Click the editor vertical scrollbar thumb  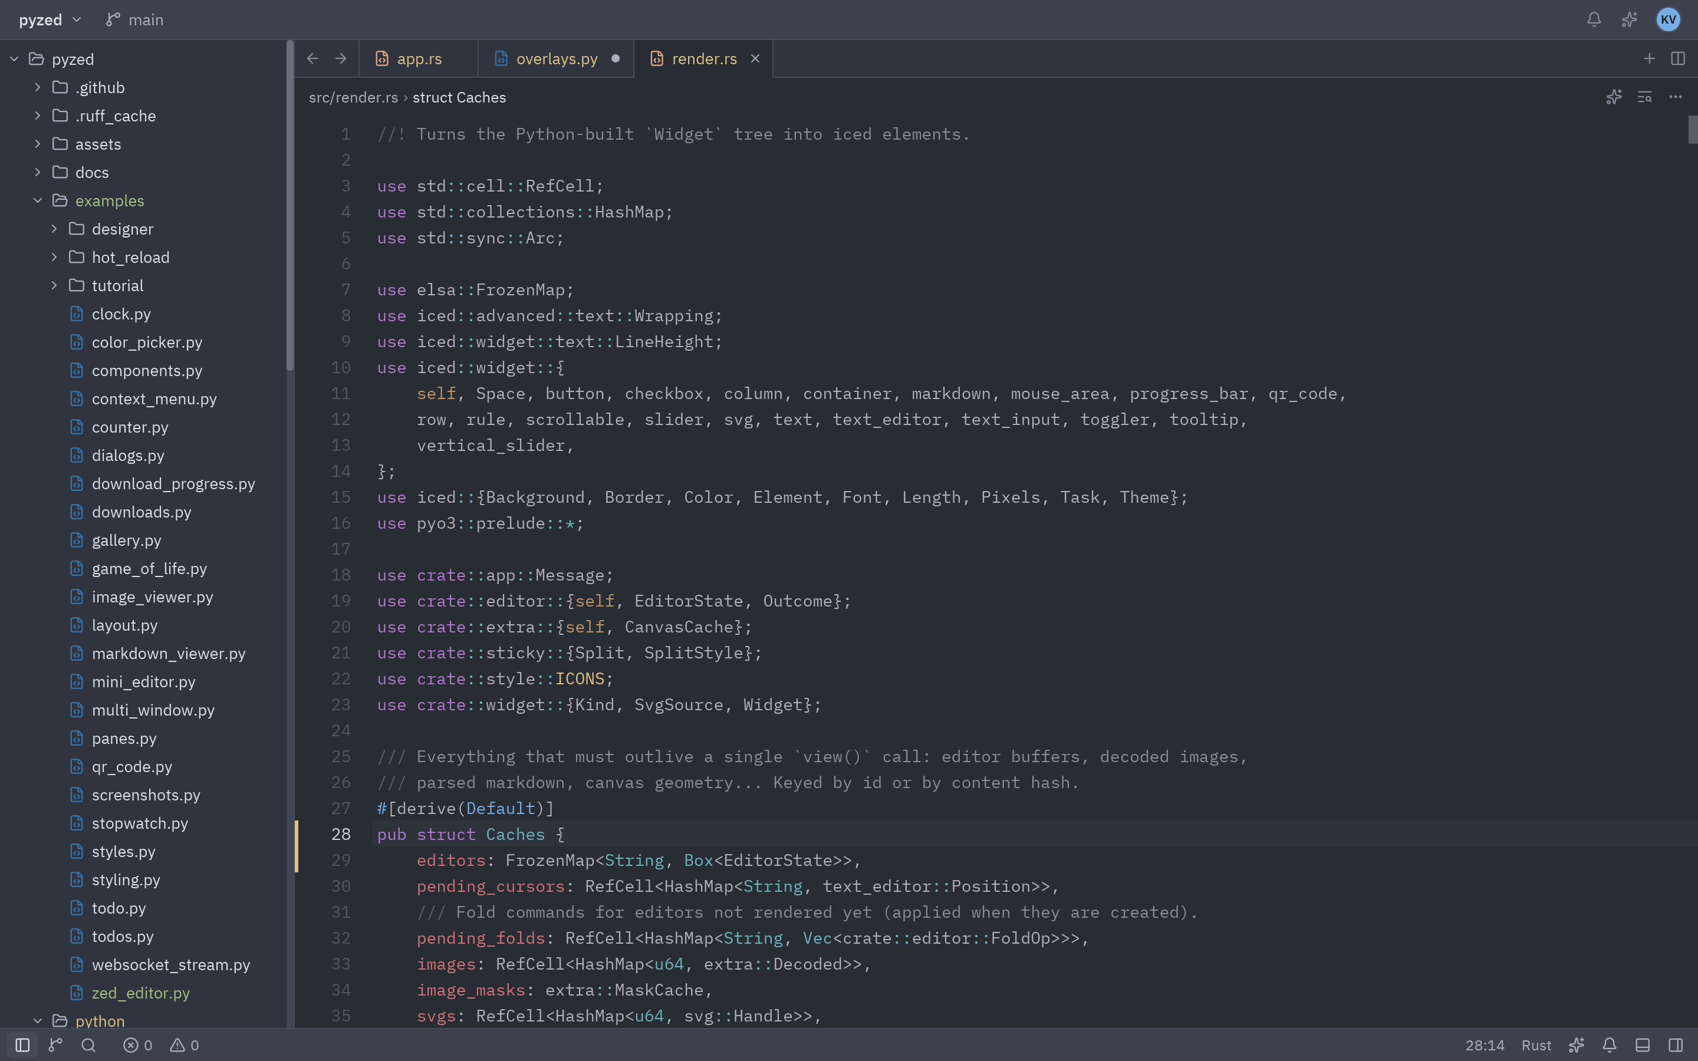tap(1692, 130)
